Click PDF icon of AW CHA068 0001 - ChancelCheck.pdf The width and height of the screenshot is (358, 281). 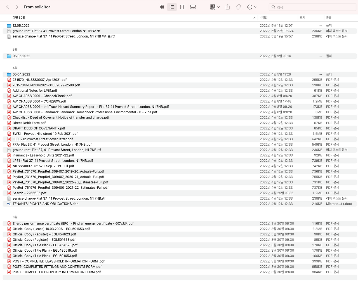coord(9,96)
